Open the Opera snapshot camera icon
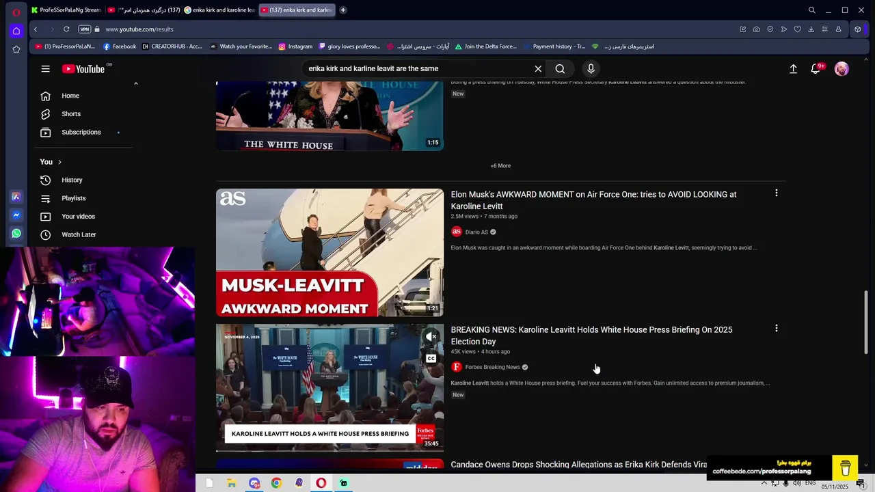Image resolution: width=875 pixels, height=492 pixels. click(x=756, y=29)
